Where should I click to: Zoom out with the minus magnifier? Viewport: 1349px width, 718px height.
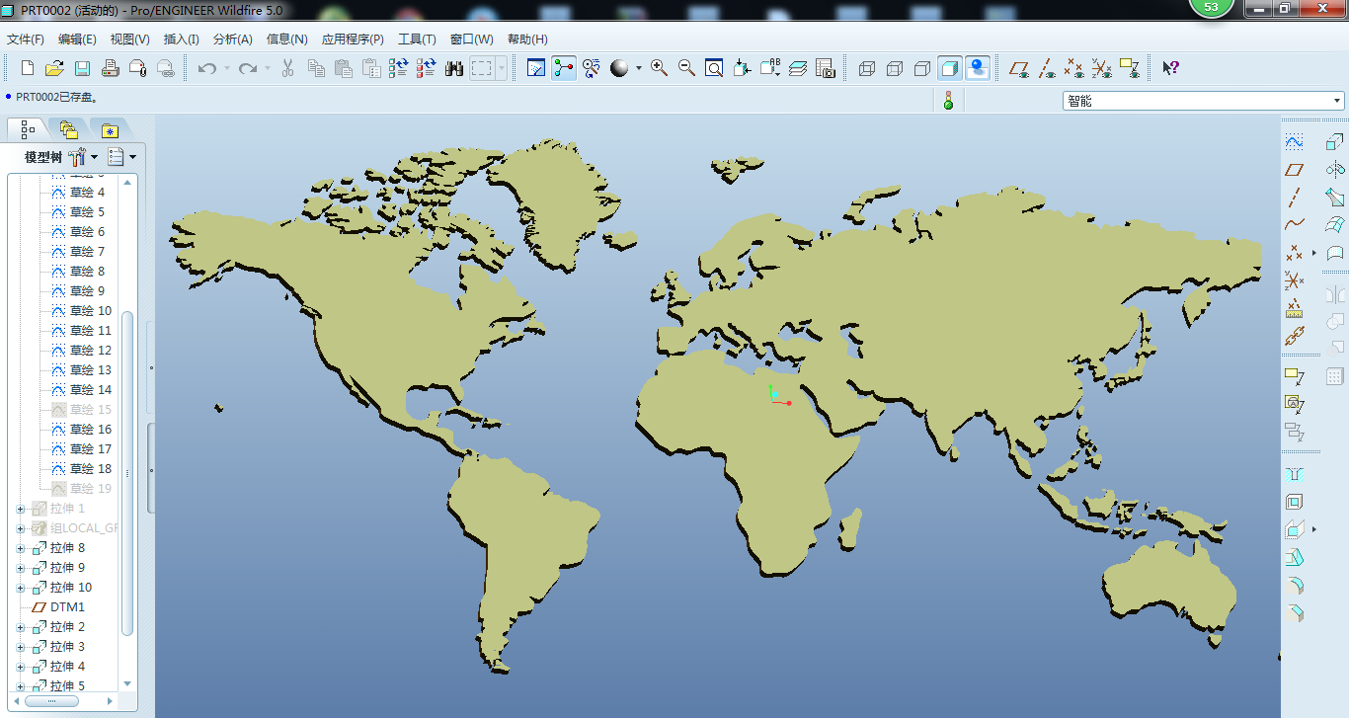click(686, 68)
